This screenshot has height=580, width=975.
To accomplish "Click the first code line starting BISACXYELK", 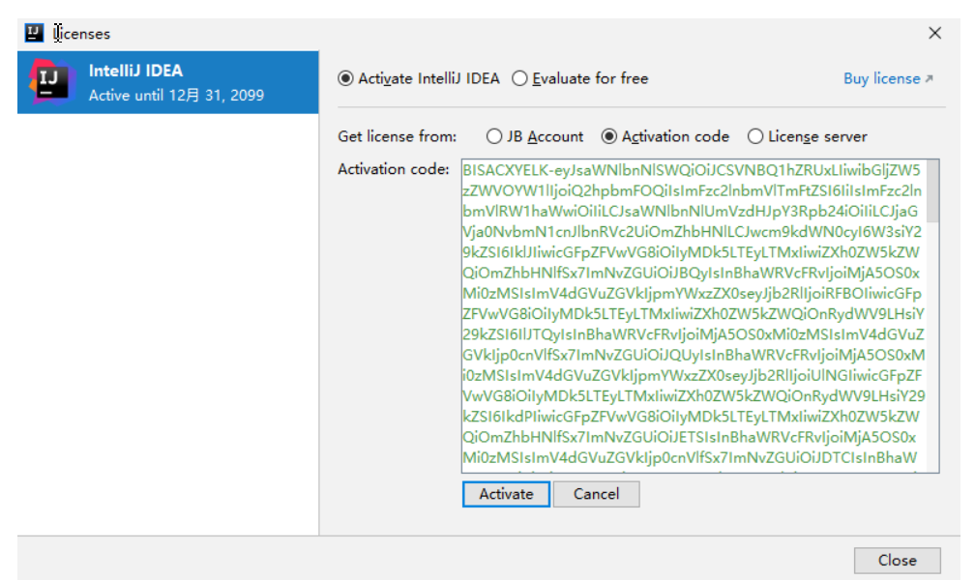I will click(x=692, y=170).
